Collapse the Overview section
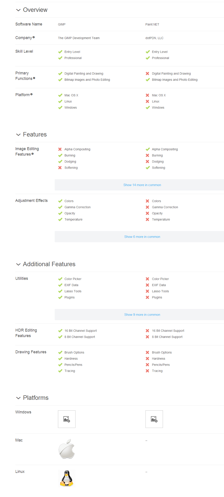Viewport: 224px width, 497px height. (18, 10)
